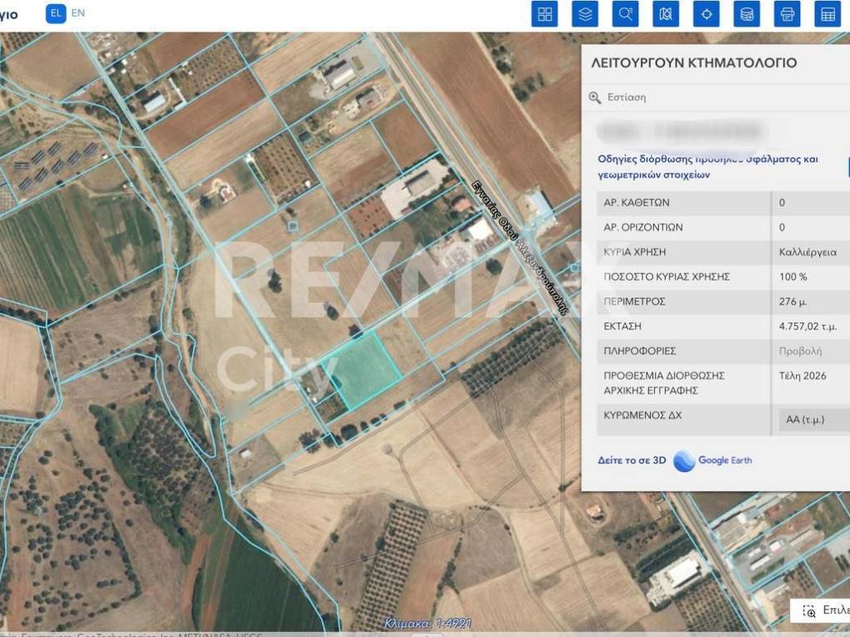
Task: Click the print map icon
Action: 787,14
